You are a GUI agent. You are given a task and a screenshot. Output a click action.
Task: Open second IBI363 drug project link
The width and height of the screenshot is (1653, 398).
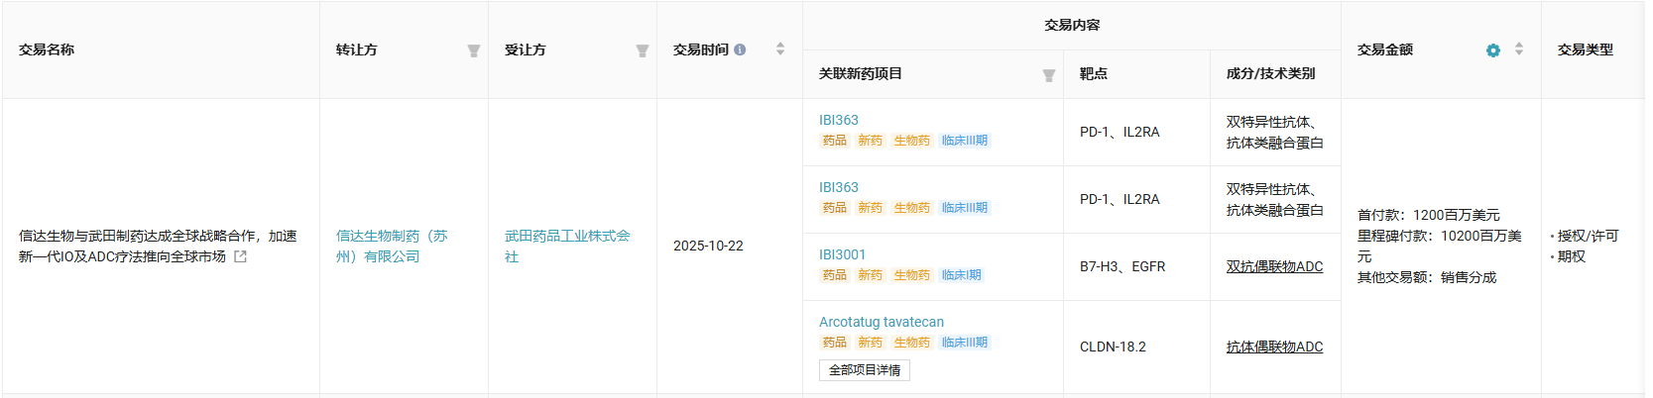[839, 187]
